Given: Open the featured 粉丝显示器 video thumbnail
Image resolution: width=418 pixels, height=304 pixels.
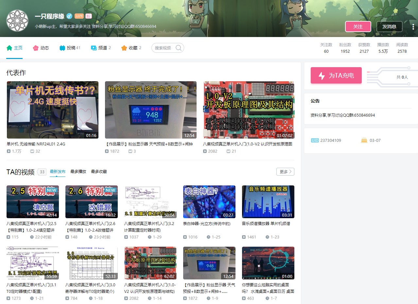Looking at the screenshot, I should [x=151, y=110].
